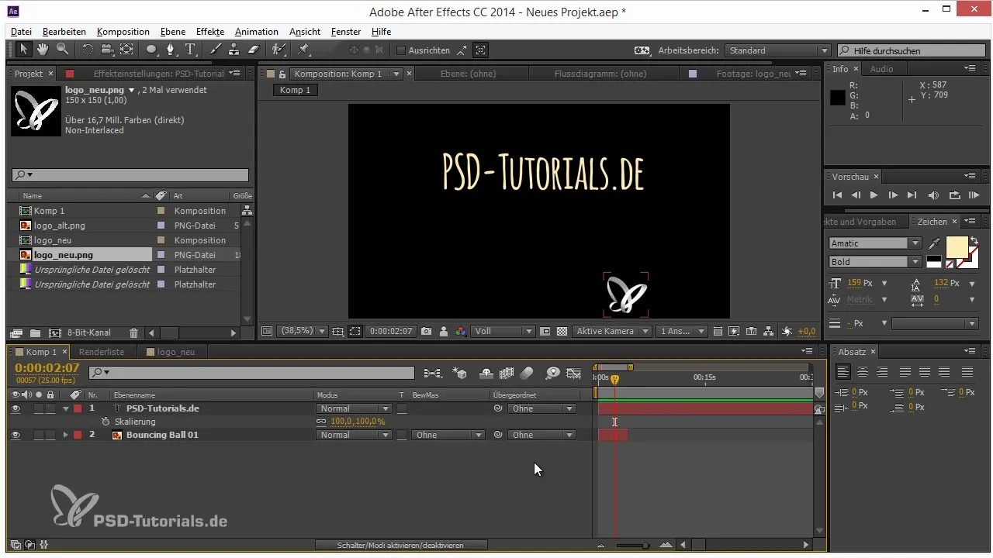993x558 pixels.
Task: Hide the PSD-Tutorials.de layer
Action: coord(16,408)
